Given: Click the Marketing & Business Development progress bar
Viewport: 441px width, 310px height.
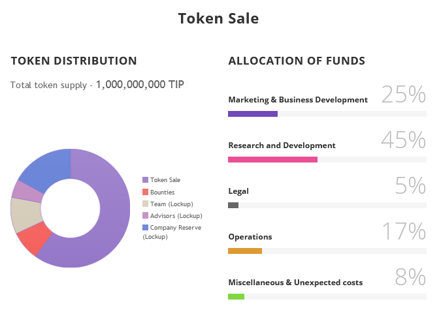Looking at the screenshot, I should point(253,114).
